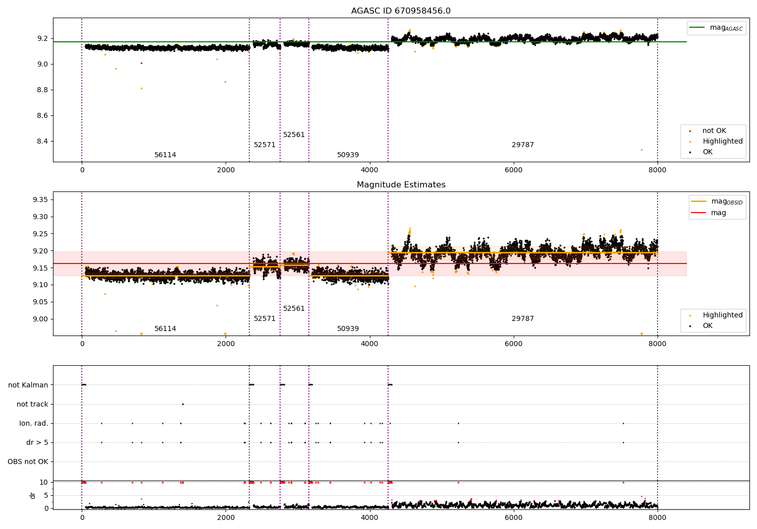757x529 pixels.
Task: Click the 9.05 y-axis tick label
Action: coord(40,302)
